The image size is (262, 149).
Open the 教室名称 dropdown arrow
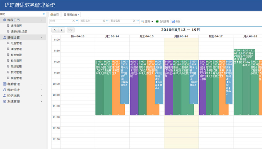pyautogui.click(x=138, y=21)
